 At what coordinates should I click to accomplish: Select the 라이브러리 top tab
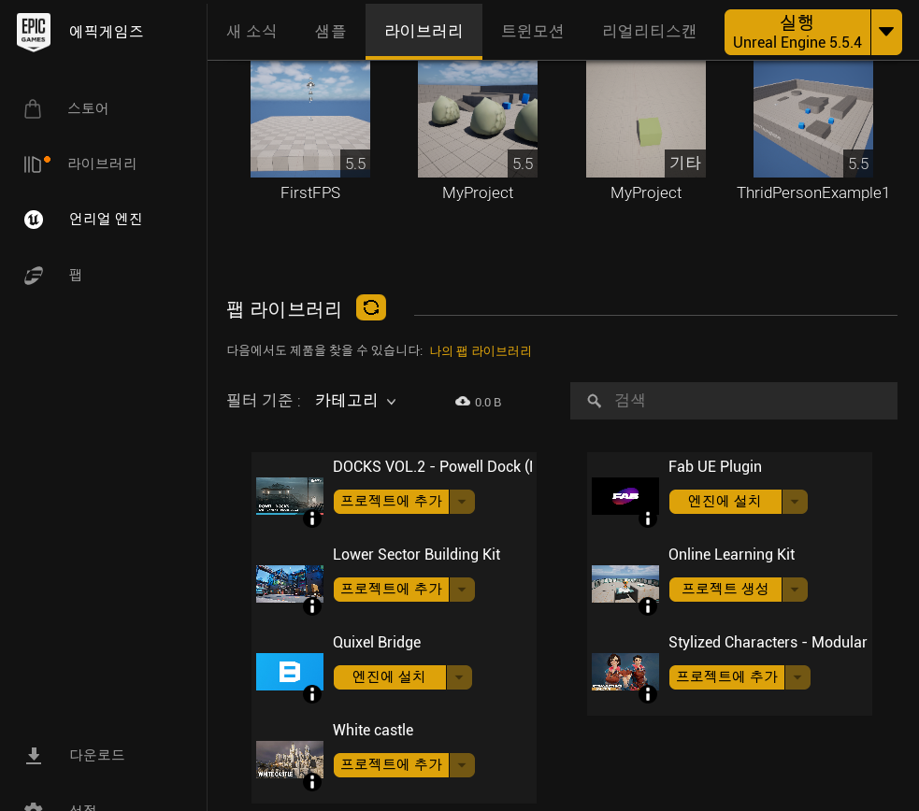[424, 31]
